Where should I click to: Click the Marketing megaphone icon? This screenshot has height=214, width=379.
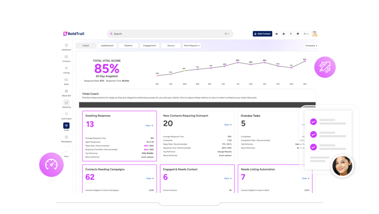(x=66, y=103)
